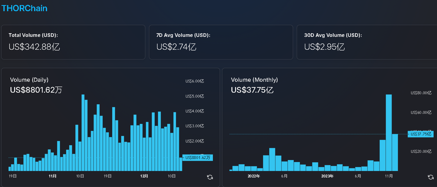Open the THORChain title link
This screenshot has width=437, height=187.
(24, 8)
